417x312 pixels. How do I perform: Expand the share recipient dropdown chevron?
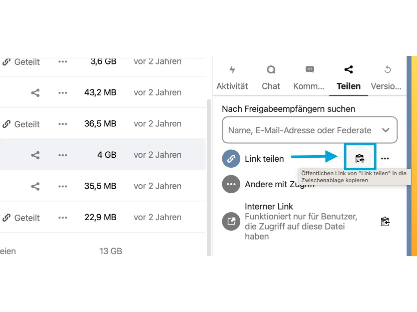point(385,130)
